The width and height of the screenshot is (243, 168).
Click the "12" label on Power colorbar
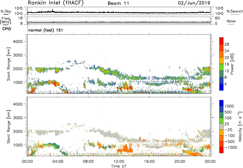pos(227,71)
